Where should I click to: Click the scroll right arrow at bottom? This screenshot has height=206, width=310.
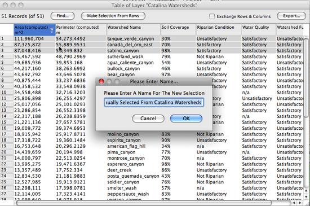point(300,203)
